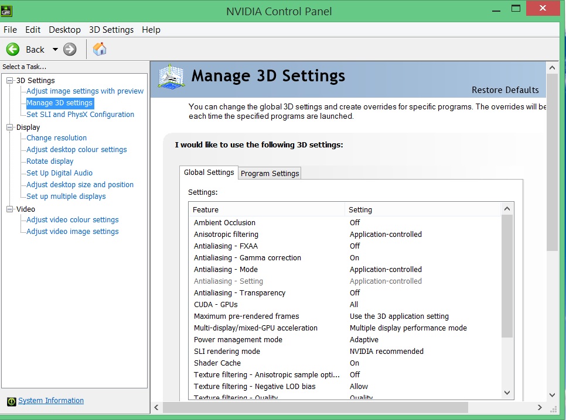The width and height of the screenshot is (566, 420).
Task: Select Multi-display/mixed-GPU acceleration row
Action: 345,328
